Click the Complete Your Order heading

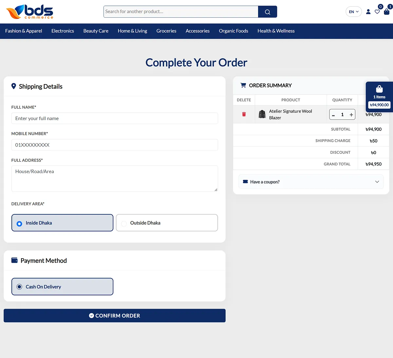pos(196,63)
